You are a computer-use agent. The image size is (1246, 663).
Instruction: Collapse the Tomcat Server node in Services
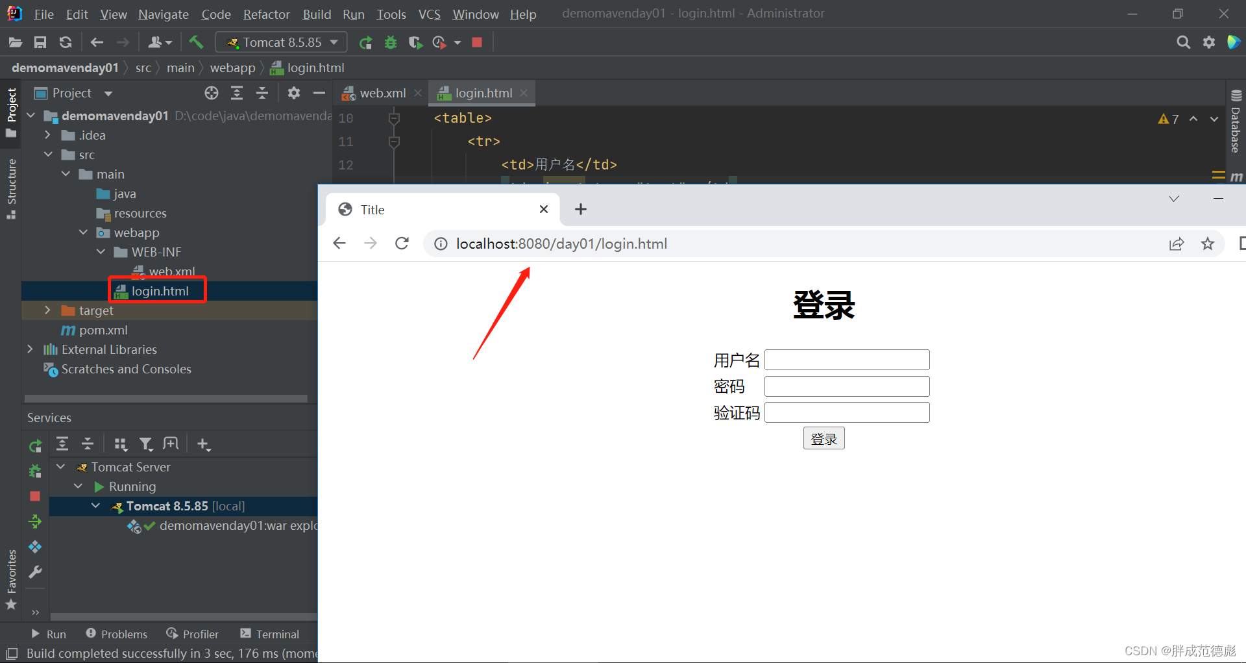tap(60, 467)
